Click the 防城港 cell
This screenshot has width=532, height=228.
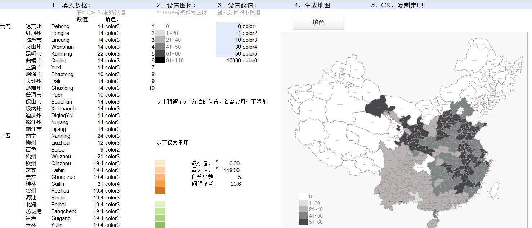(x=34, y=211)
